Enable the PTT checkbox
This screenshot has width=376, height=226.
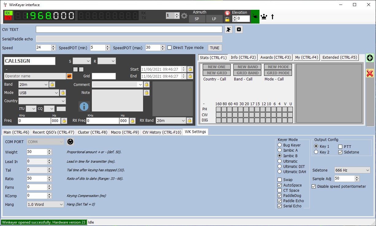[x=340, y=146]
